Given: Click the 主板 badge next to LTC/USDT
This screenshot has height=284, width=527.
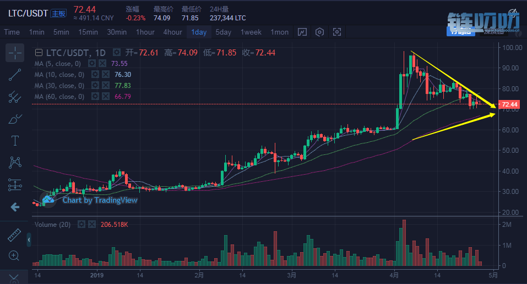Looking at the screenshot, I should 58,13.
